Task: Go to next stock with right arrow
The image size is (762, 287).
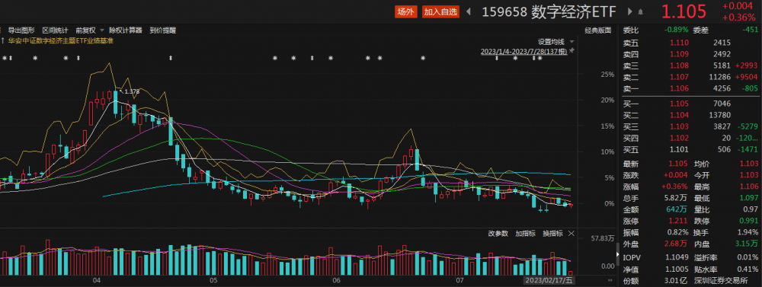Action: (630, 11)
